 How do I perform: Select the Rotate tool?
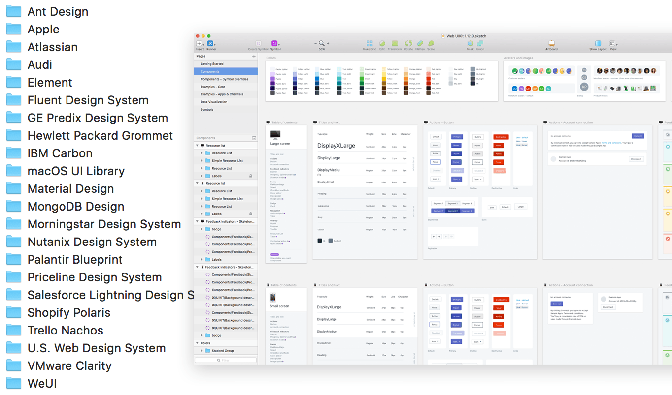(x=408, y=44)
